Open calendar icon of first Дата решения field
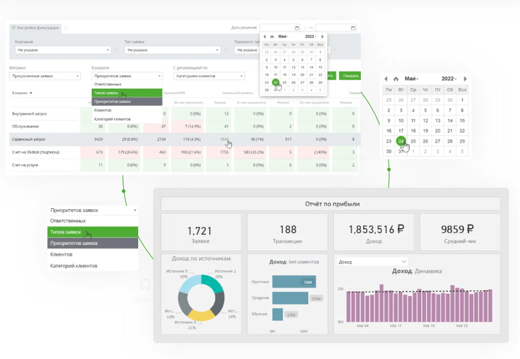This screenshot has width=520, height=359. coord(297,28)
